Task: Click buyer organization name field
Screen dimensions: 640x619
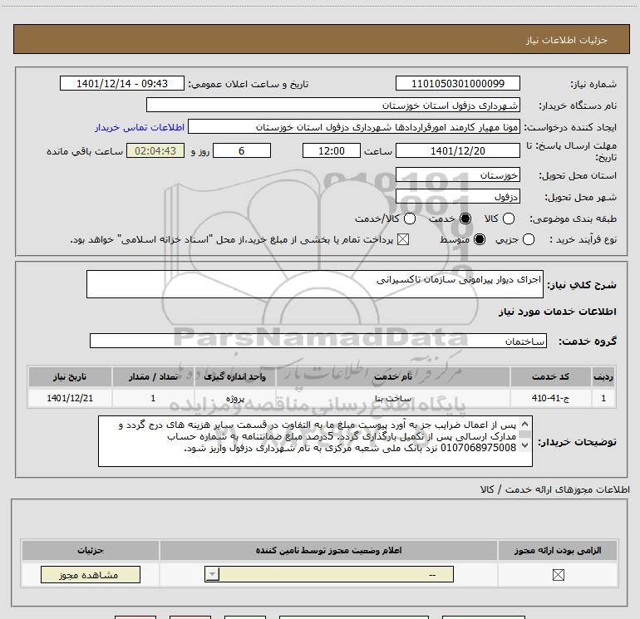Action: pos(333,105)
